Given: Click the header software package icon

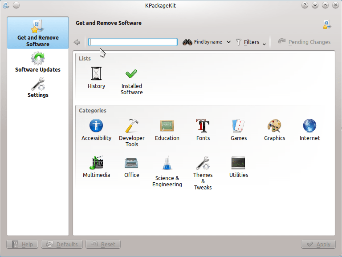Looking at the screenshot, I should 327,24.
